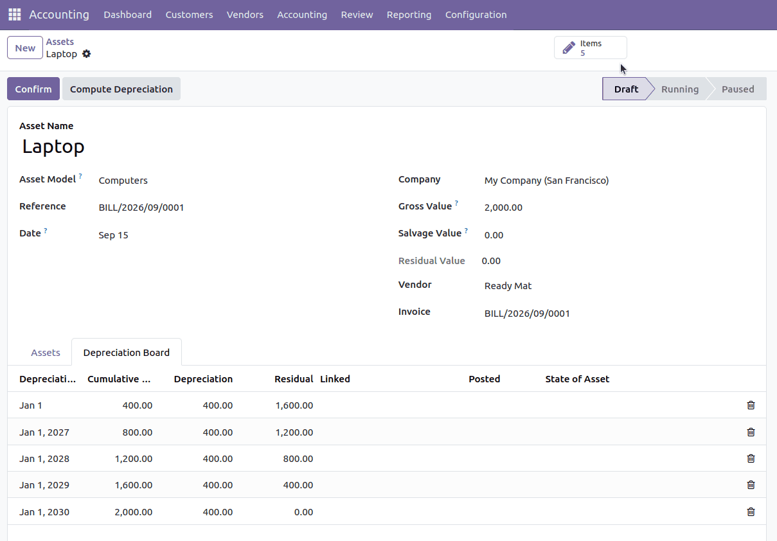
Task: Open the apps grid home menu icon
Action: click(14, 14)
